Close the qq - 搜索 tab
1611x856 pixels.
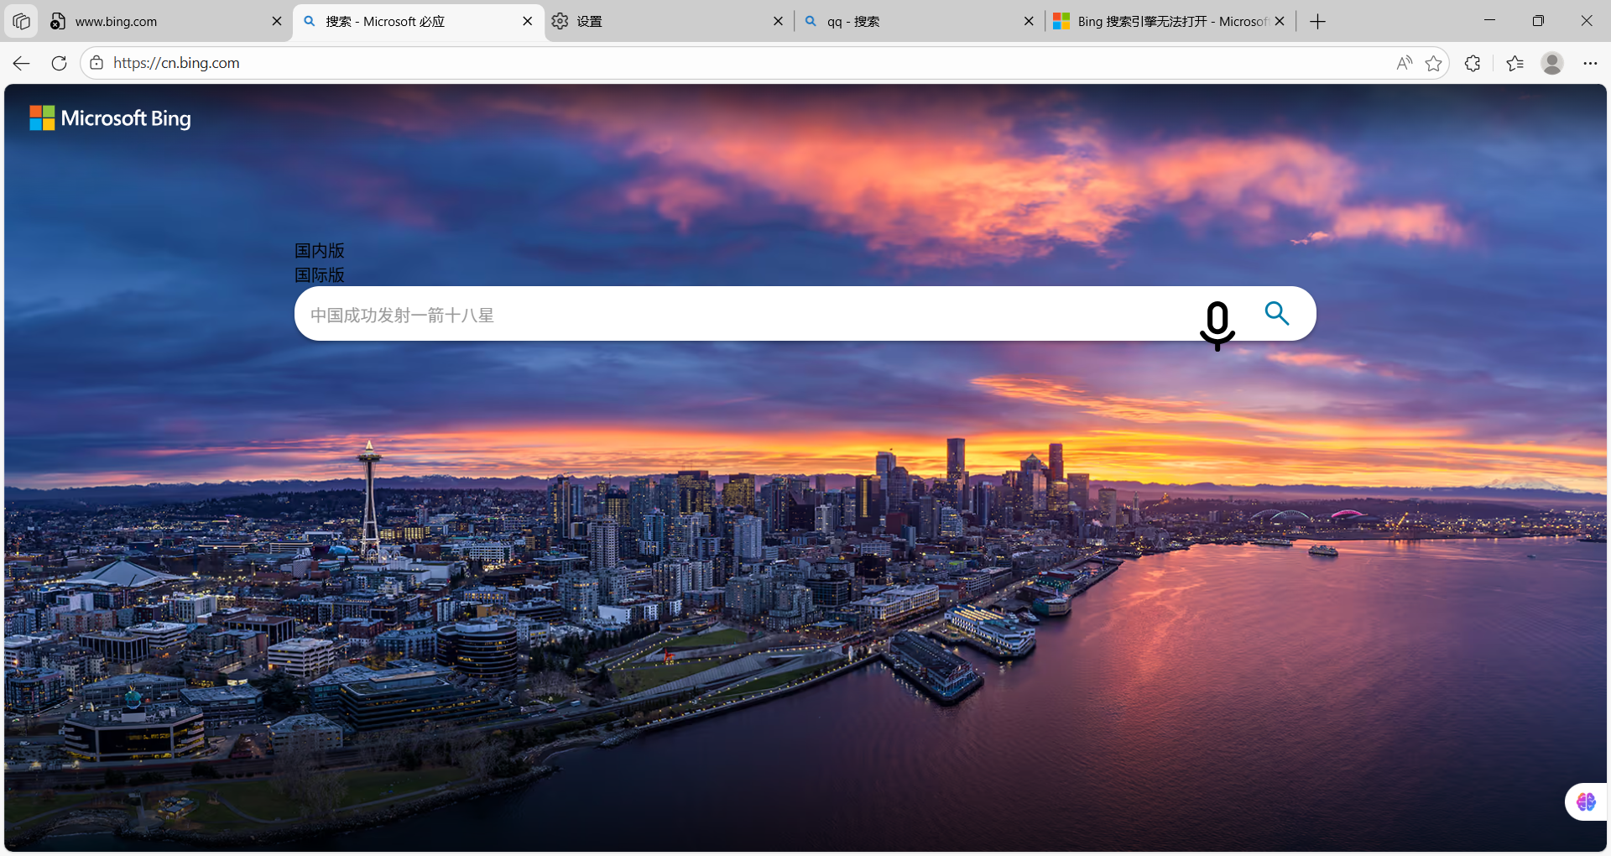coord(1029,22)
